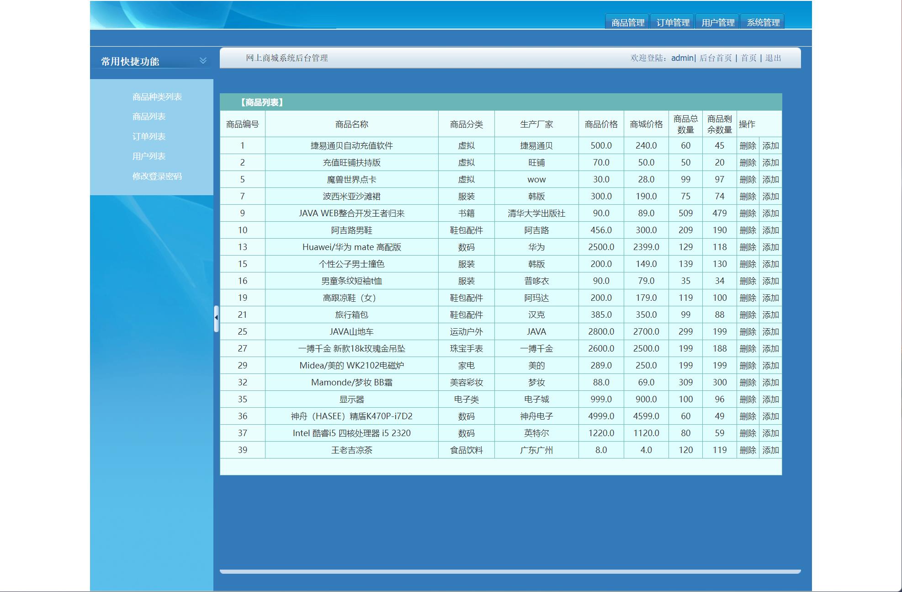The height and width of the screenshot is (592, 902).
Task: Open the 用户管理 tab
Action: tap(718, 21)
